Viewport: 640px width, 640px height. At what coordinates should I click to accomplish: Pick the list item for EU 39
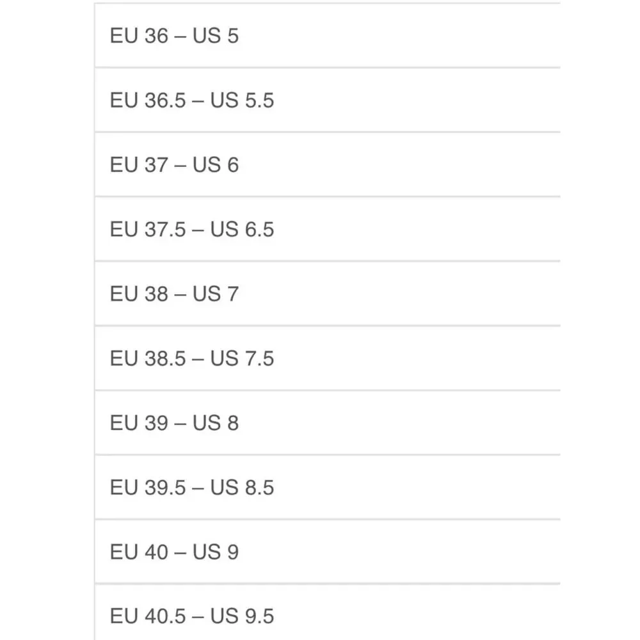(x=327, y=423)
